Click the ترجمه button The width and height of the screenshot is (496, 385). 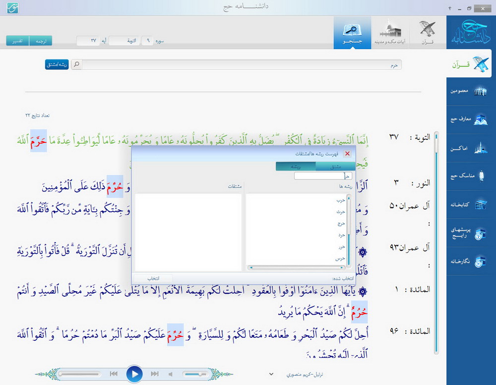click(x=41, y=41)
